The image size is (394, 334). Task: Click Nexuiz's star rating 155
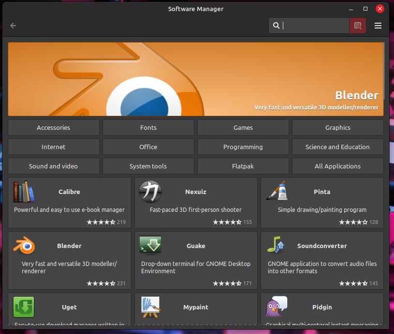click(x=233, y=222)
